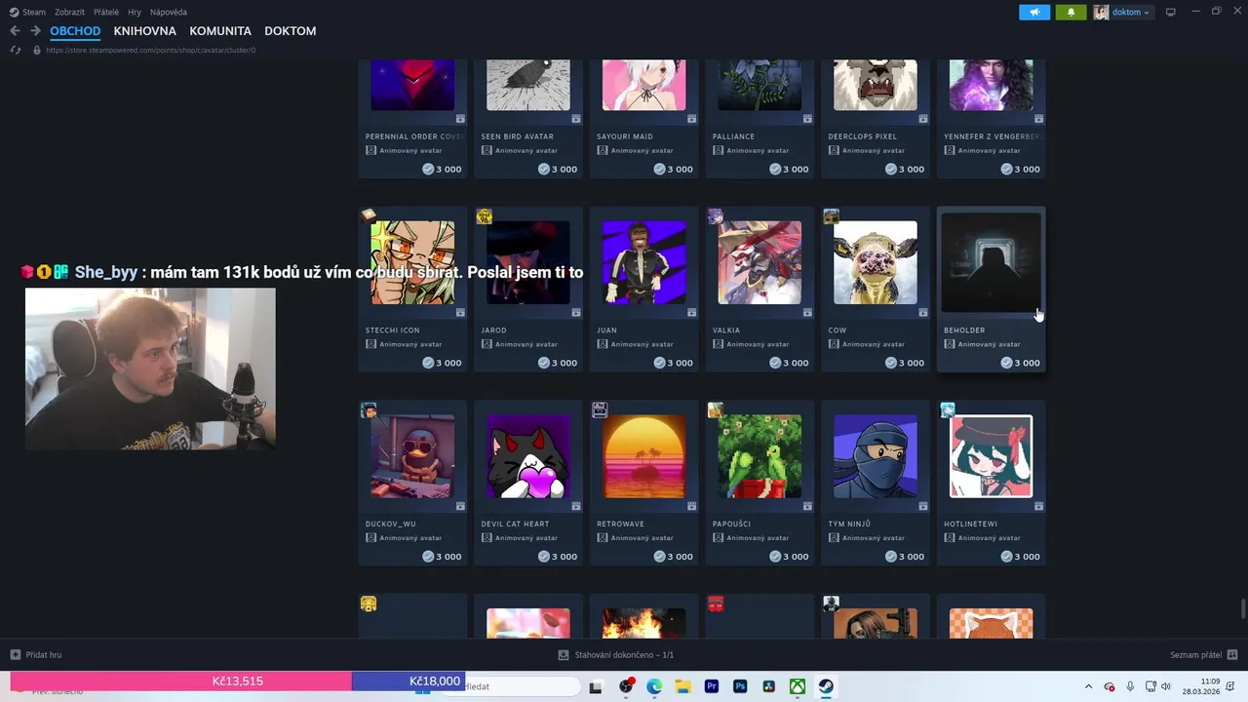Switch to the OBCHOD tab
The image size is (1248, 702).
point(75,31)
